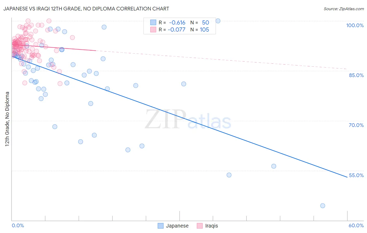Click the 60.0% x-axis label
Viewport: 367px width, 233px height.
356,225
